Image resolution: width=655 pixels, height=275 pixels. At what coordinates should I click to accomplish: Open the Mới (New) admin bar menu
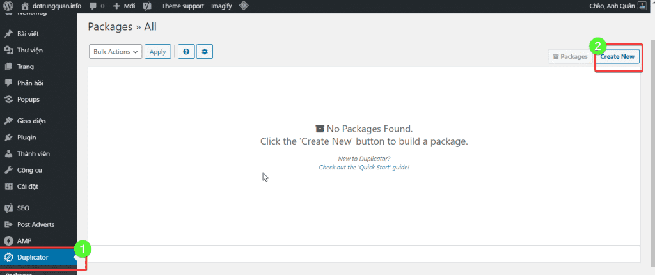click(x=124, y=6)
